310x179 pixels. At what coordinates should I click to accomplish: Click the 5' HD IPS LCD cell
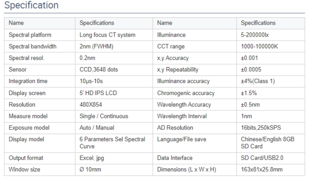[x=98, y=93]
